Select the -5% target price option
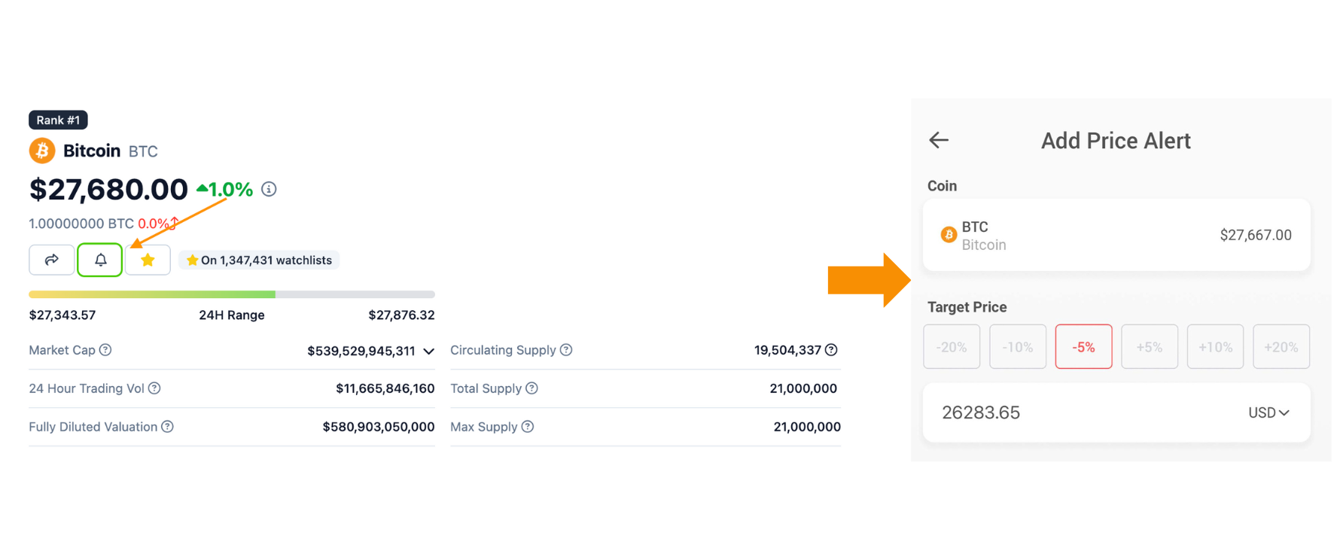The height and width of the screenshot is (560, 1343). [1083, 347]
